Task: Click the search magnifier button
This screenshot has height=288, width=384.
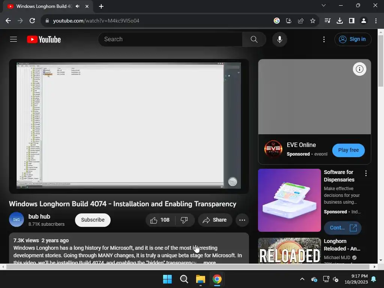Action: [x=254, y=39]
